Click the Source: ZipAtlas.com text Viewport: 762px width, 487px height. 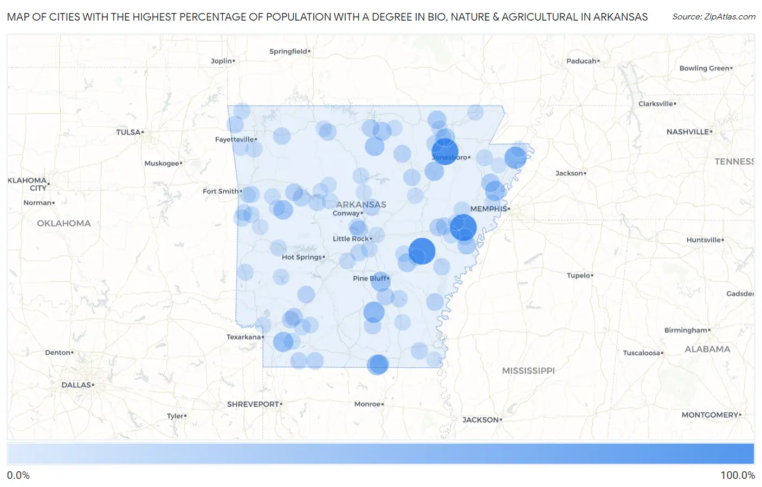click(x=714, y=17)
